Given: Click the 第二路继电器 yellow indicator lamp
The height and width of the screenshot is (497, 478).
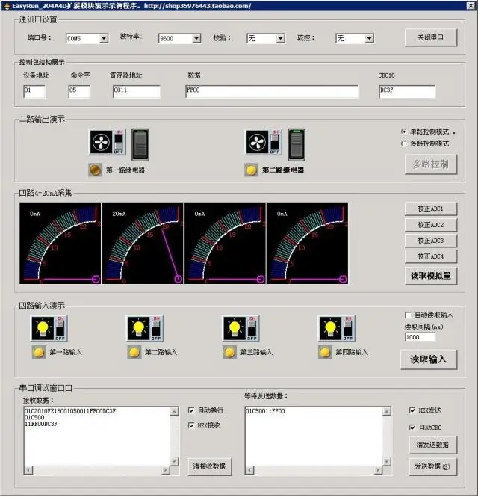Looking at the screenshot, I should click(251, 170).
